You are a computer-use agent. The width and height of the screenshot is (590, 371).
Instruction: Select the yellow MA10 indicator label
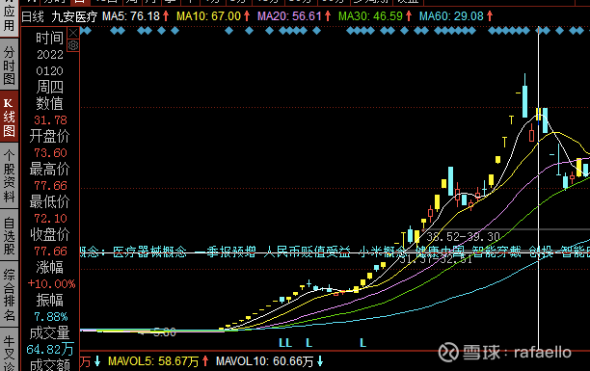213,16
